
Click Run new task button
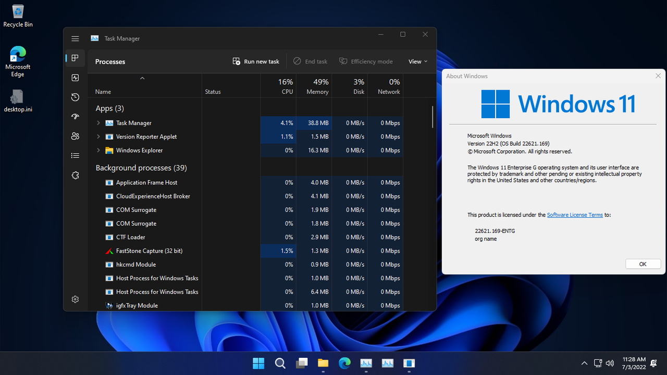(x=256, y=61)
